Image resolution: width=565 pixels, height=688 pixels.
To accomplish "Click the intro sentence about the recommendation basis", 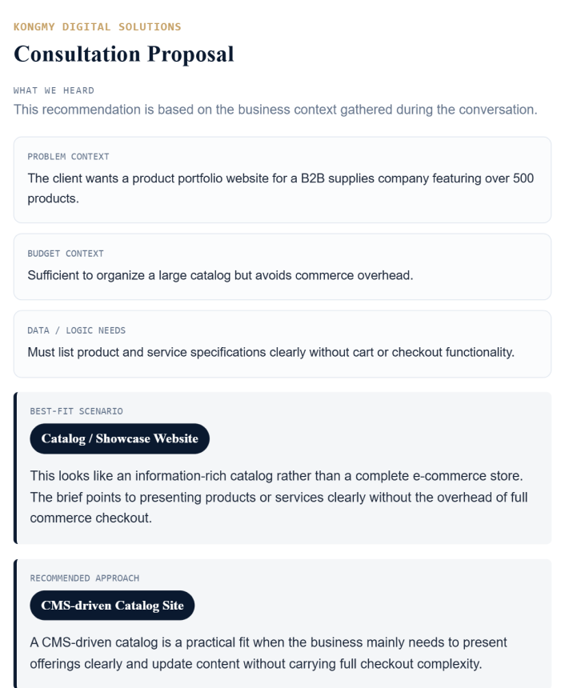I will tap(274, 110).
